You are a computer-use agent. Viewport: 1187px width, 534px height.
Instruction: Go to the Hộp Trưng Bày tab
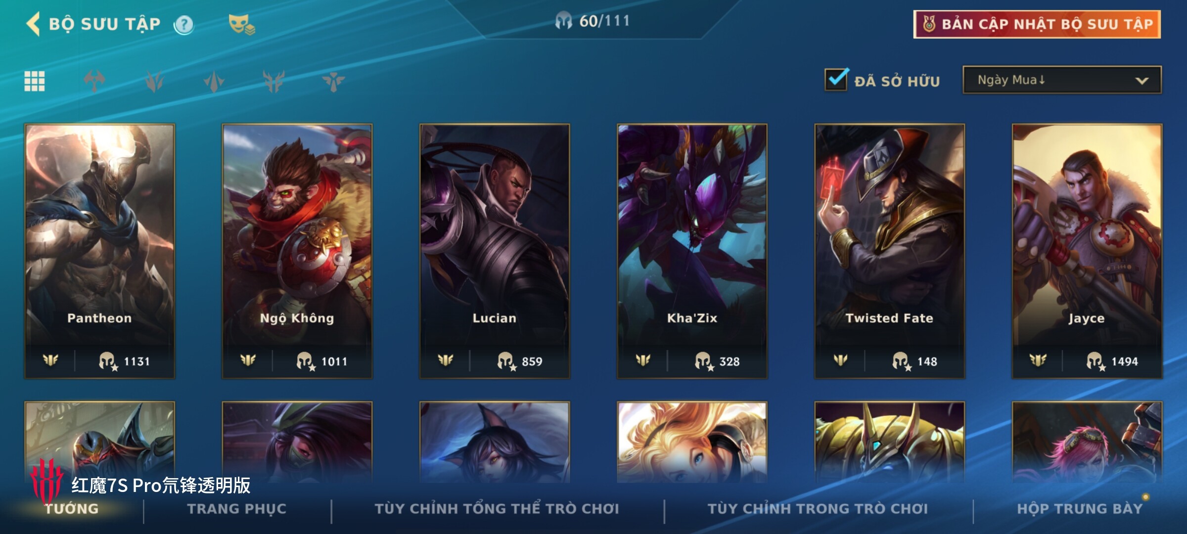(x=1080, y=509)
